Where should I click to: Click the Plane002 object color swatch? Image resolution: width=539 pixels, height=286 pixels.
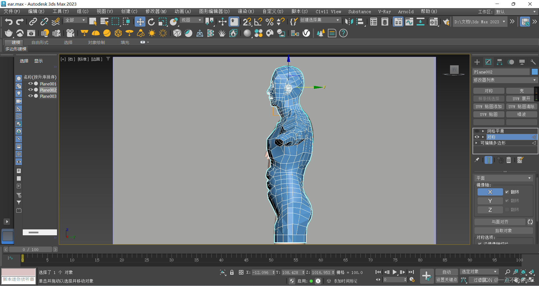tap(535, 72)
